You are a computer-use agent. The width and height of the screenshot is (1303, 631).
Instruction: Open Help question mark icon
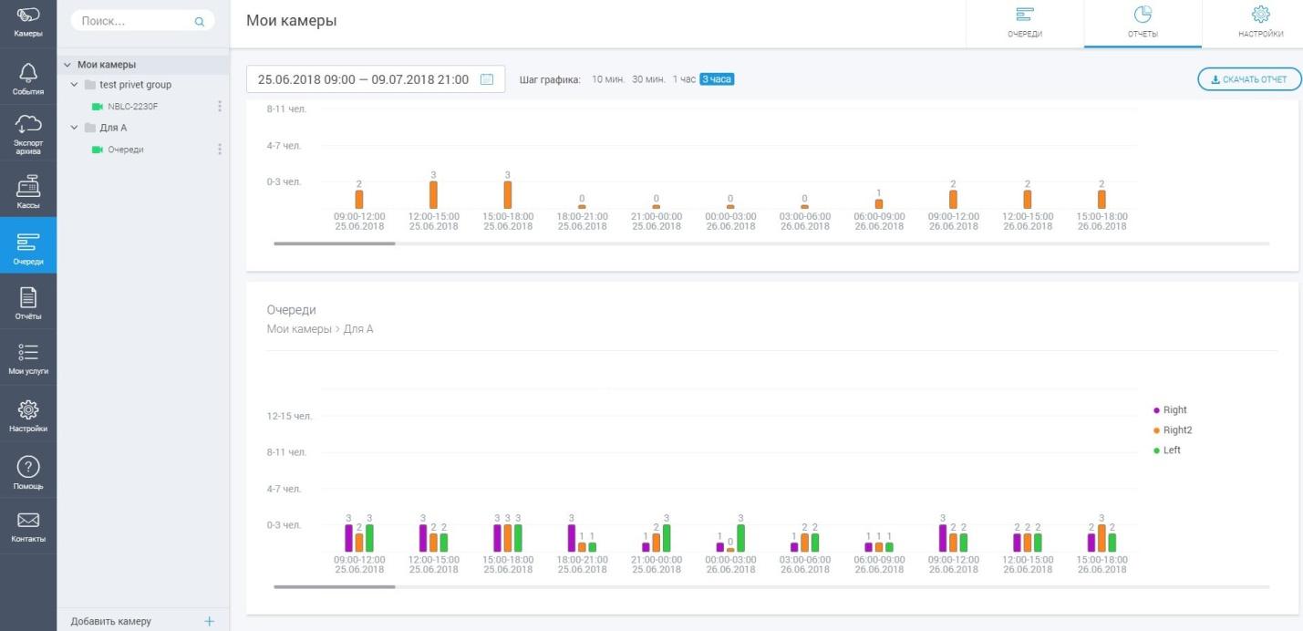pos(28,471)
